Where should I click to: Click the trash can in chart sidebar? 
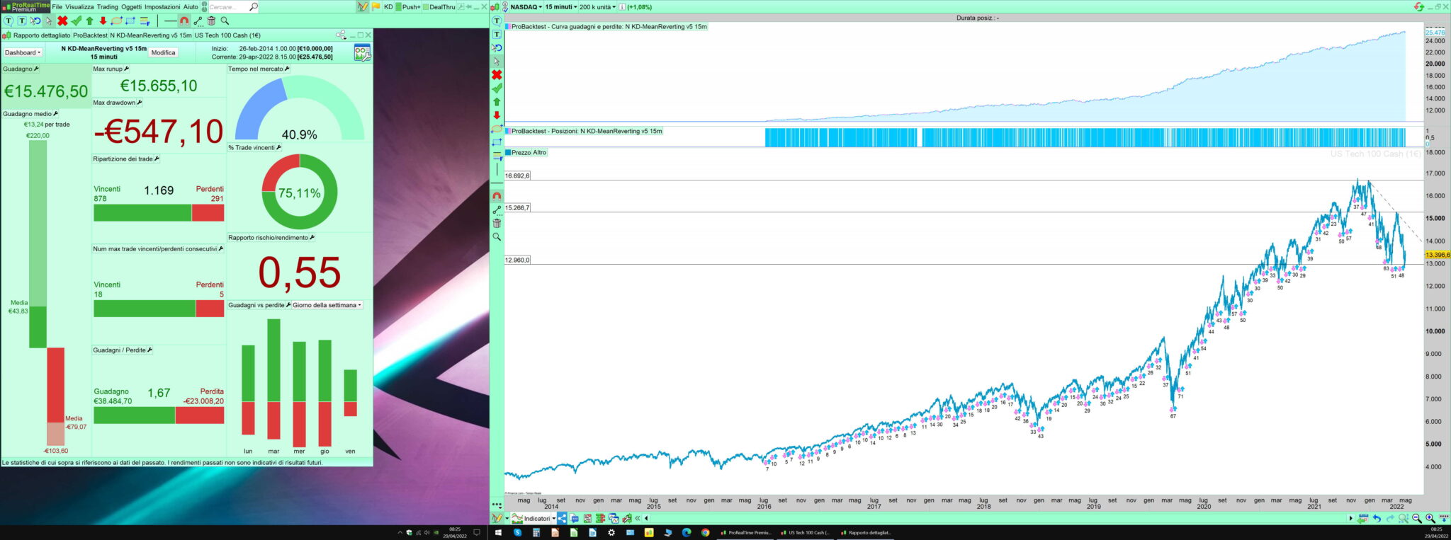[497, 224]
